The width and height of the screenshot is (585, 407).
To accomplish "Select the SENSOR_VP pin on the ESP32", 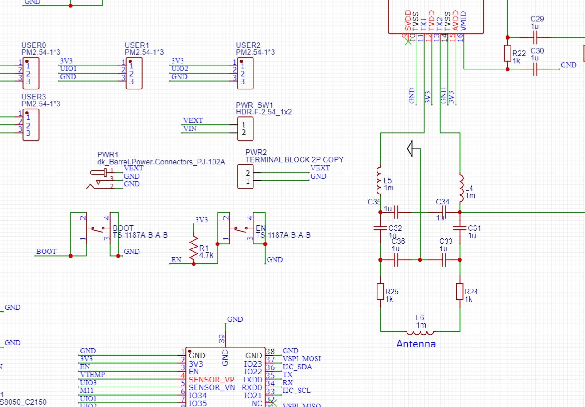I will point(212,380).
